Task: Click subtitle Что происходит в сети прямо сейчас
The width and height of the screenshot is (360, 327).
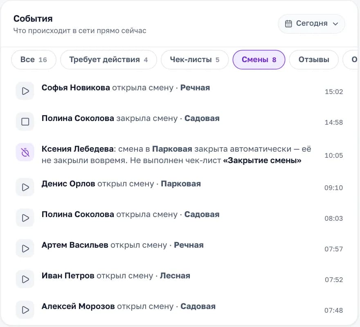Action: [80, 31]
